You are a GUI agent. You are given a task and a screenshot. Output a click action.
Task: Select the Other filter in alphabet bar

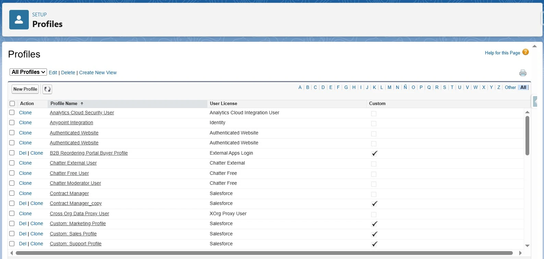[510, 88]
